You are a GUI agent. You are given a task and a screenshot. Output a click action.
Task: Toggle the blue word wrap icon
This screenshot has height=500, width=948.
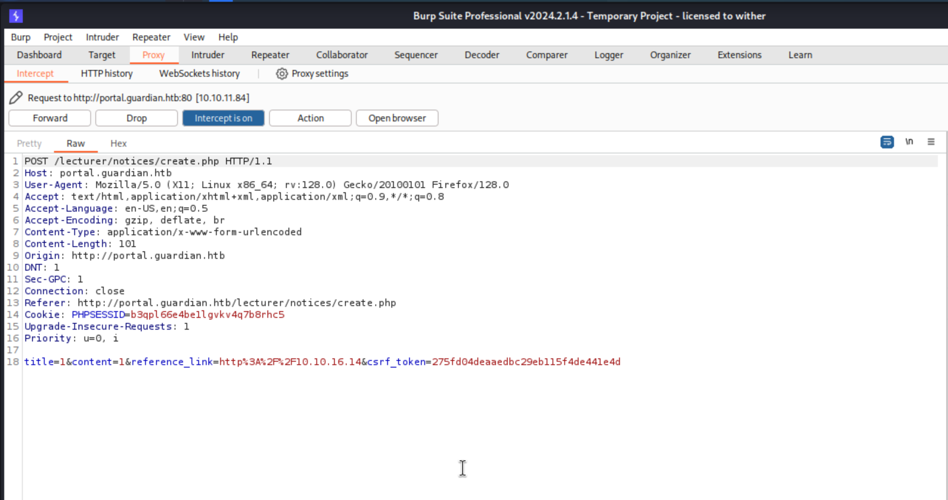point(887,142)
